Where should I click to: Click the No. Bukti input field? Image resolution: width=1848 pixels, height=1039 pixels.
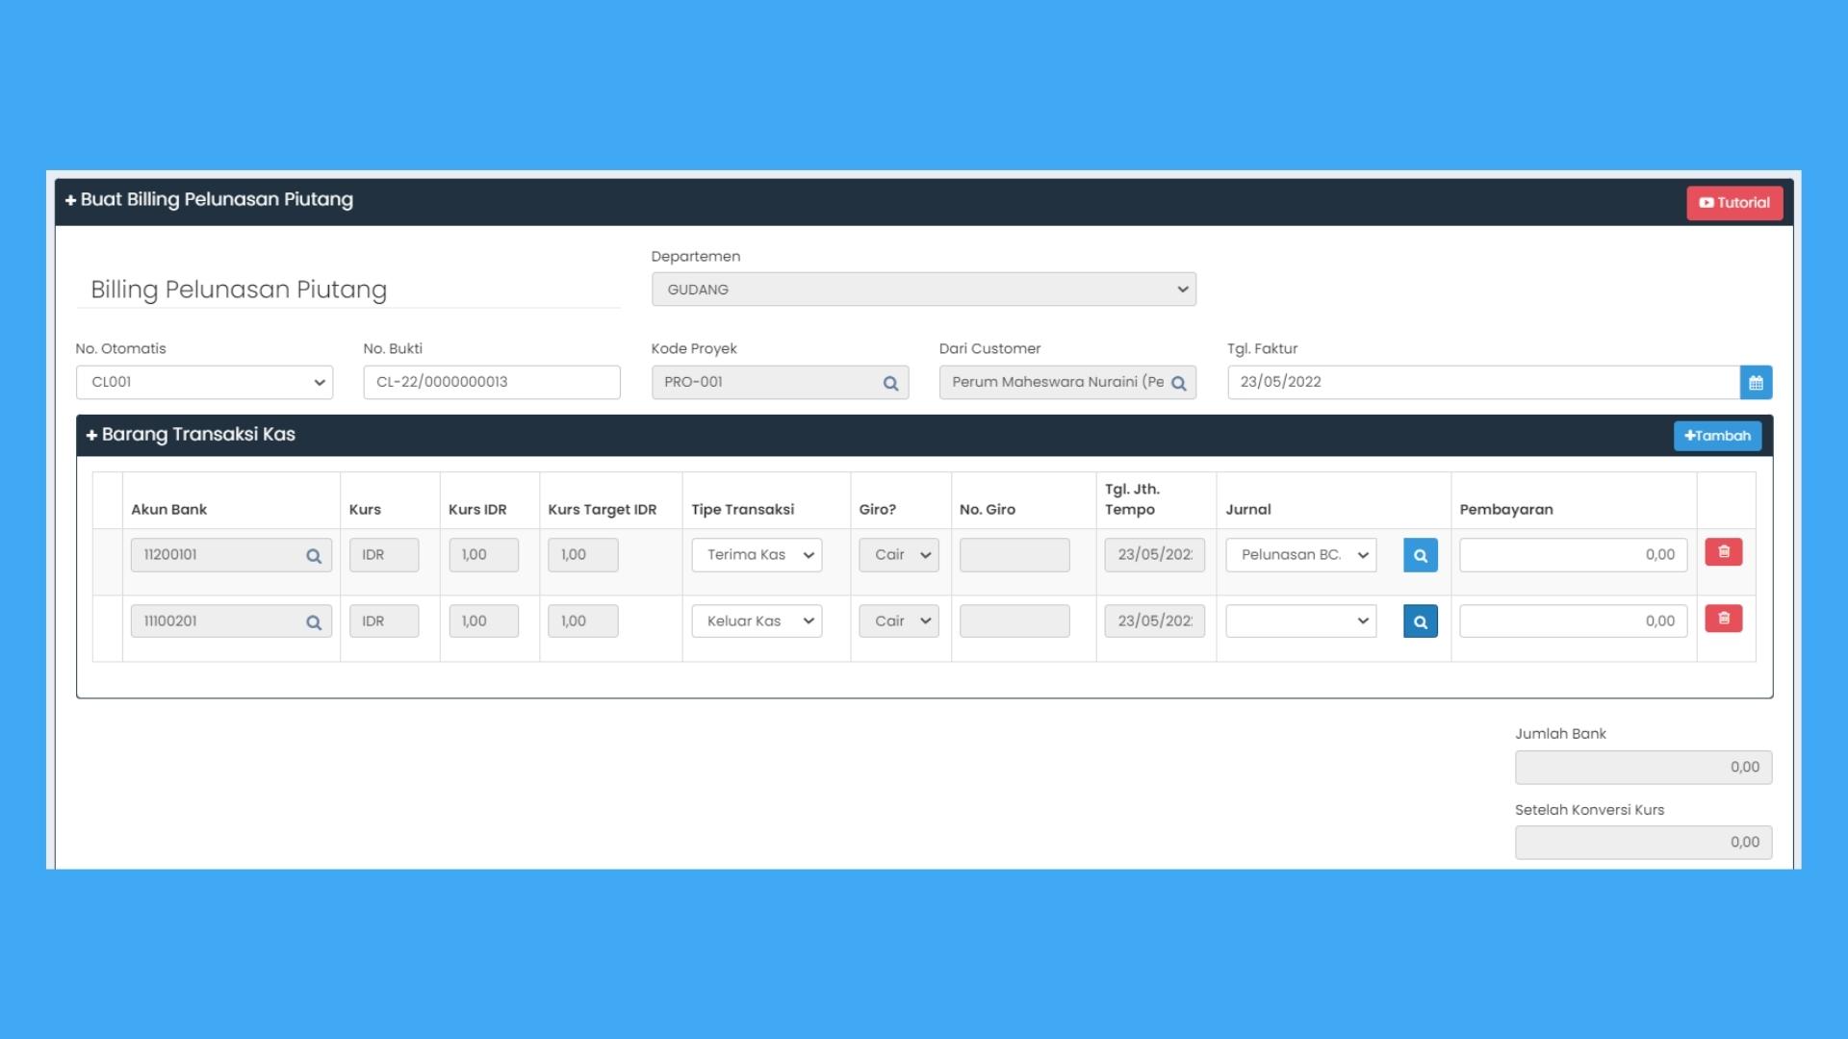492,382
